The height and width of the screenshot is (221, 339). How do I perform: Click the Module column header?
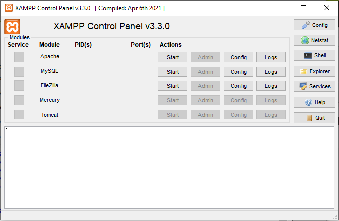coord(49,45)
